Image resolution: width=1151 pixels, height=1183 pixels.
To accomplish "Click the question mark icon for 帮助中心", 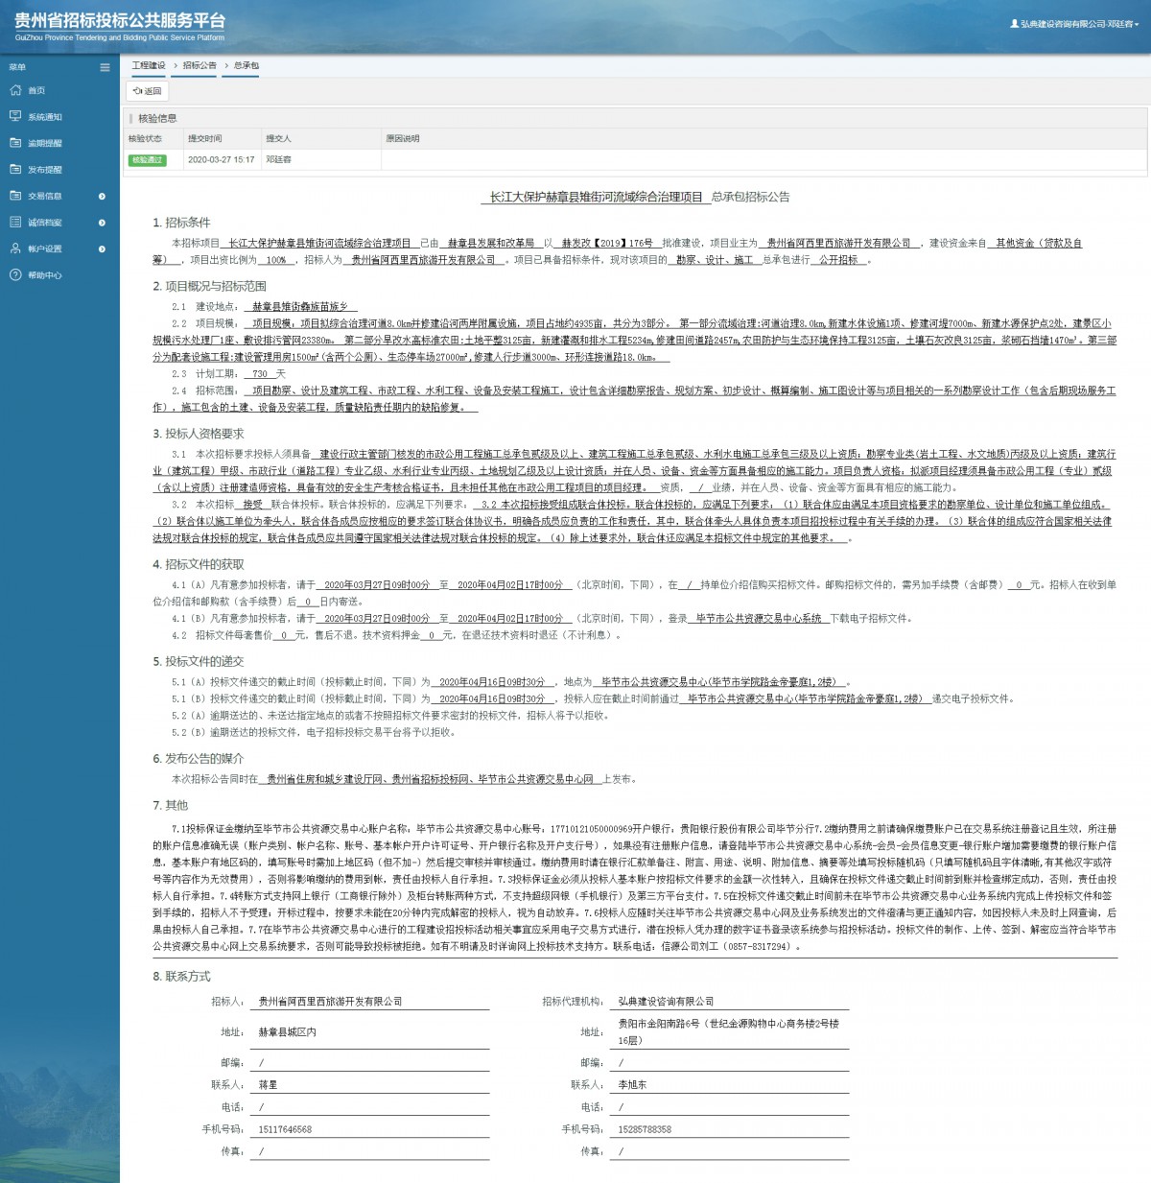I will click(x=15, y=274).
